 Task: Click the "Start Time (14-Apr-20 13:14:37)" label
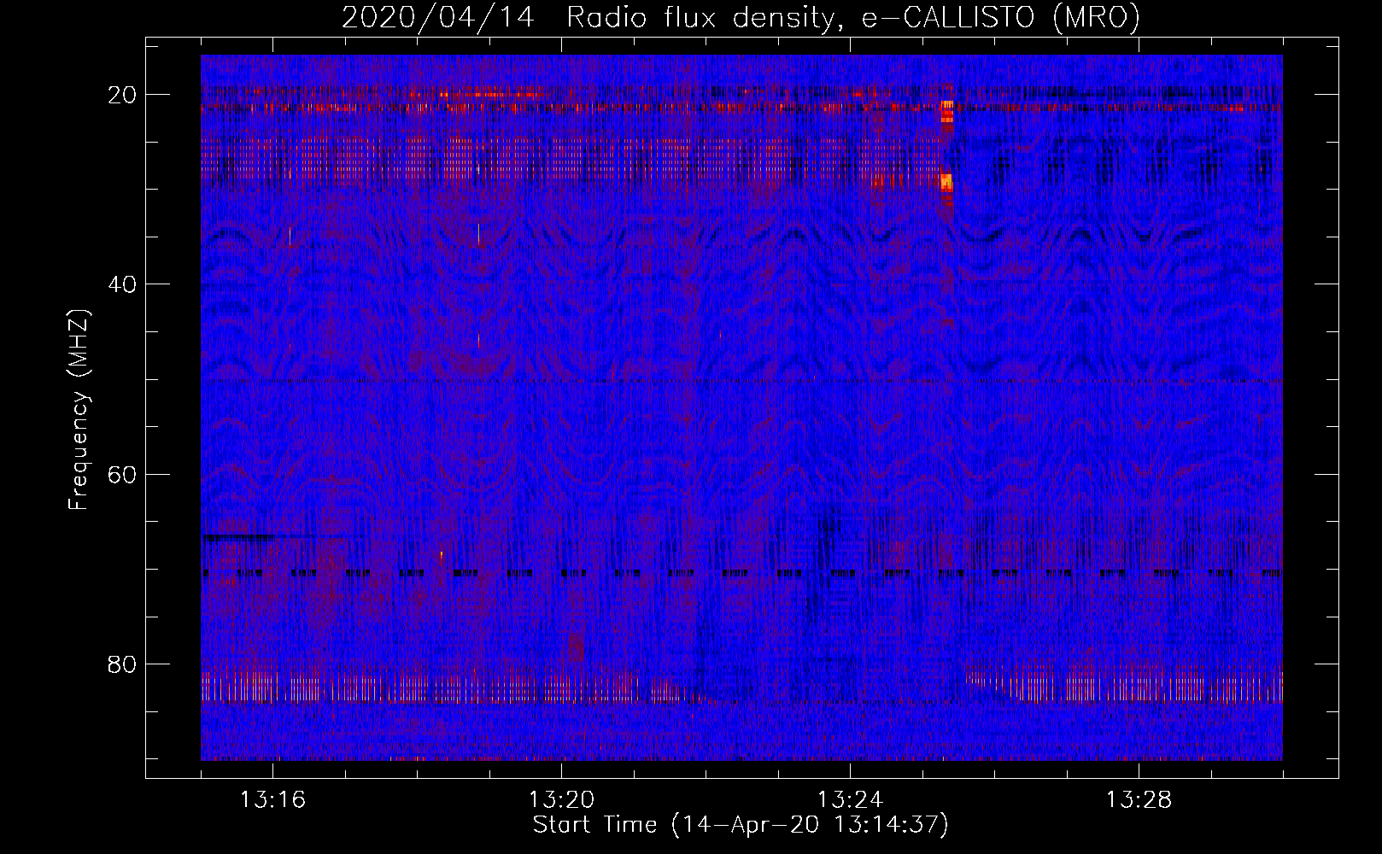[x=741, y=825]
